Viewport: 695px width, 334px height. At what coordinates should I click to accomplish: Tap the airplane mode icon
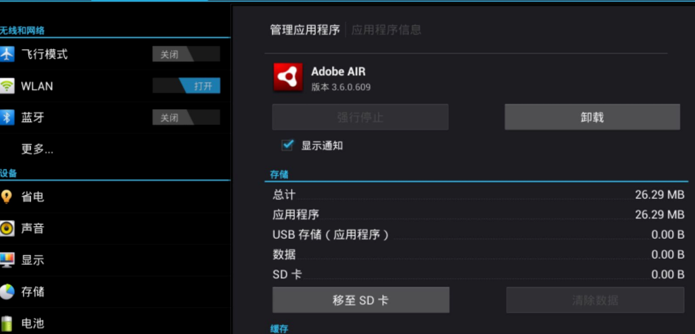point(6,54)
